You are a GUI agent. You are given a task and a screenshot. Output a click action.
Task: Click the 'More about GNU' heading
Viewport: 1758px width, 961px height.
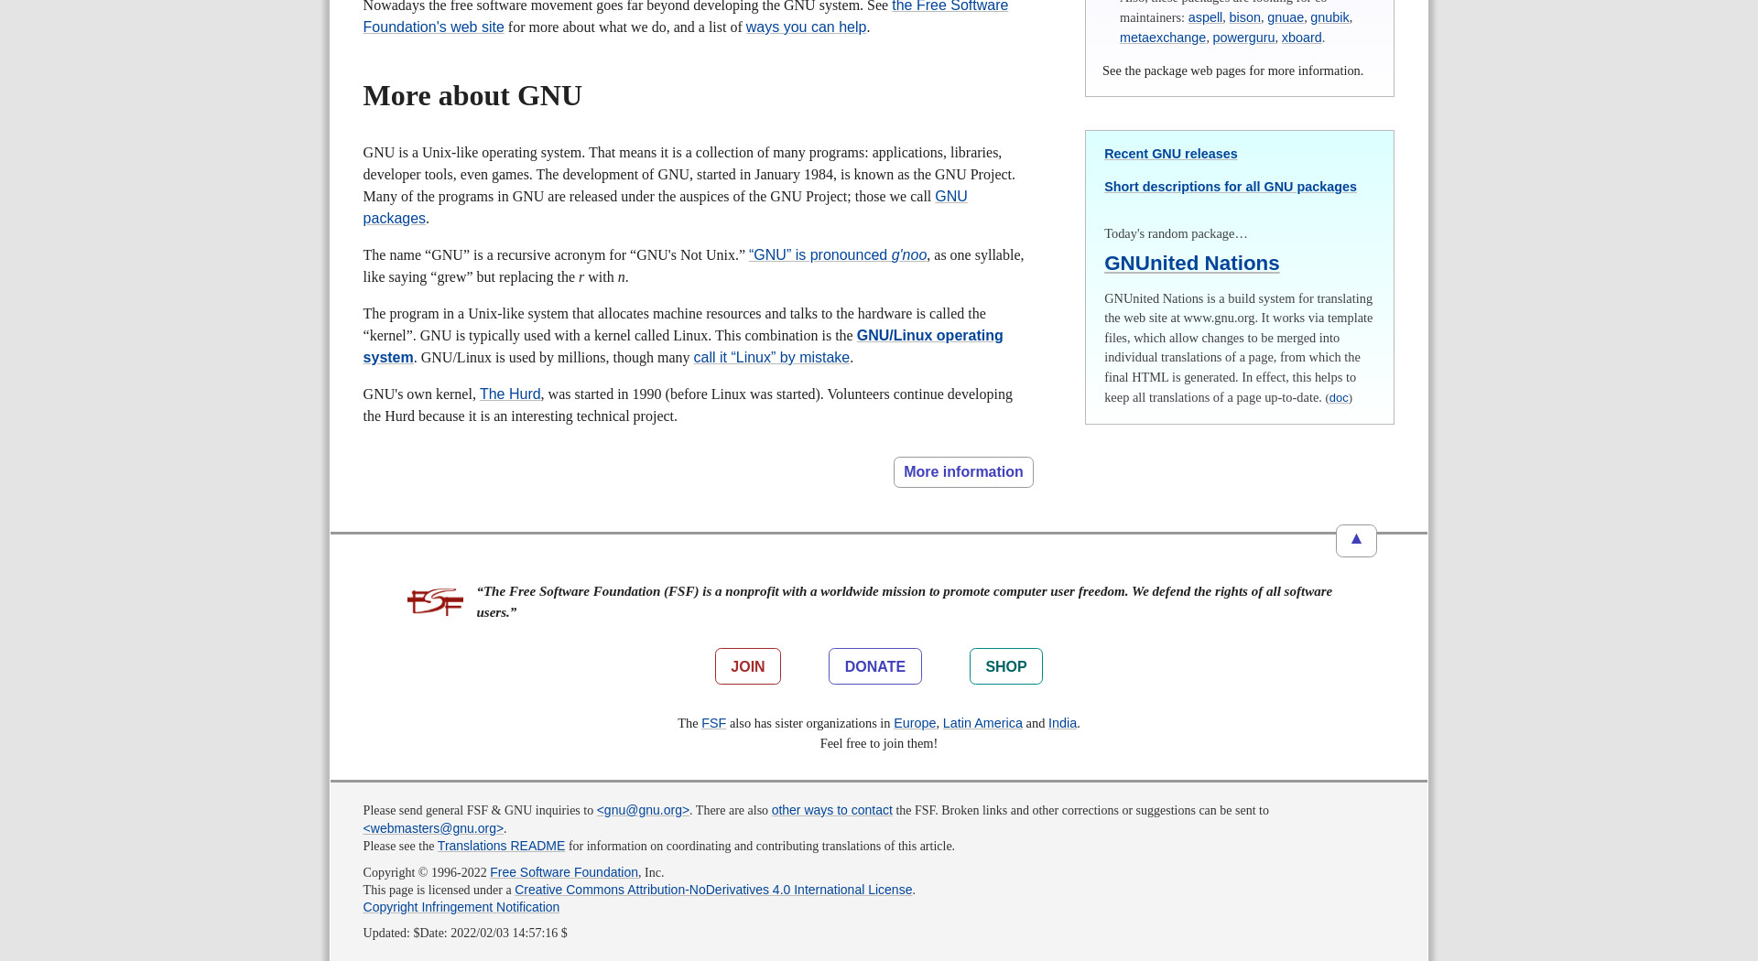pos(472,95)
